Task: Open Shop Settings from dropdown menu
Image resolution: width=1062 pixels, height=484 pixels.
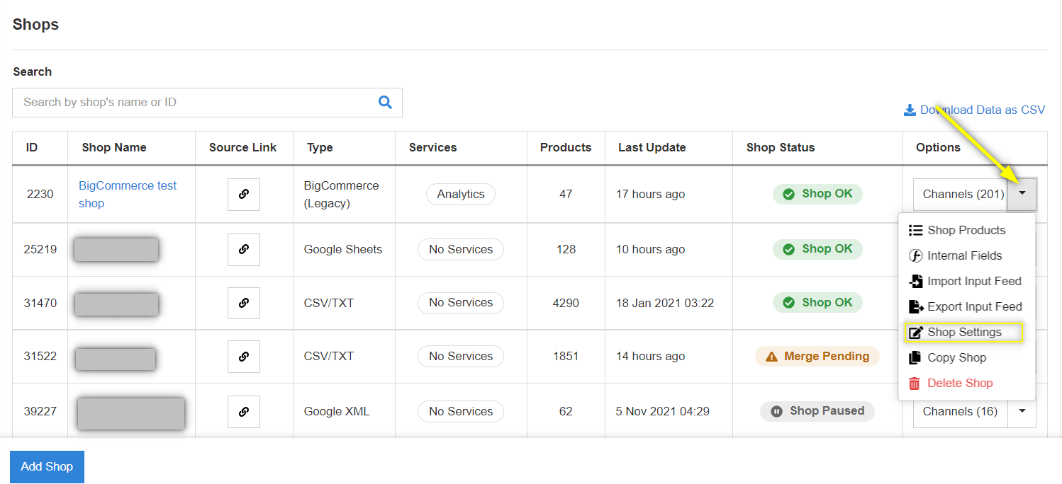Action: point(964,332)
